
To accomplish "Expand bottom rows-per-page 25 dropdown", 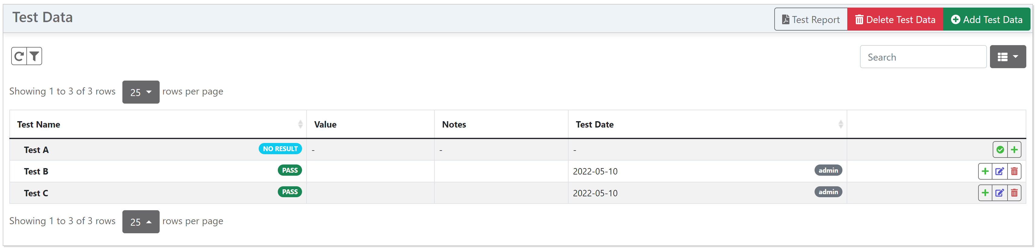I will [x=141, y=222].
